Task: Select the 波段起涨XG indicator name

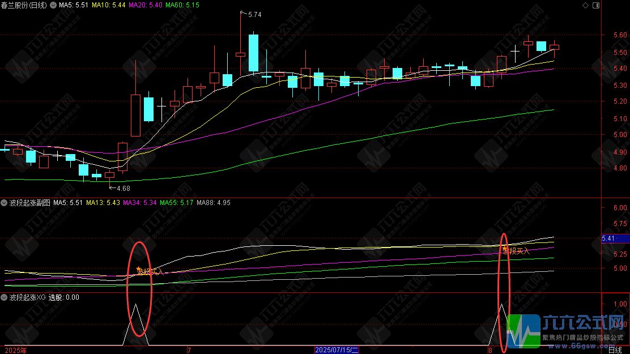Action: [27, 297]
